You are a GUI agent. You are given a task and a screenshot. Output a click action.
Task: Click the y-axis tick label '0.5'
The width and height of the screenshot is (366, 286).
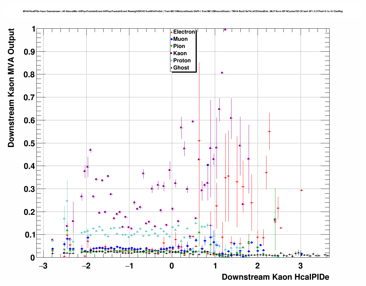pos(30,143)
